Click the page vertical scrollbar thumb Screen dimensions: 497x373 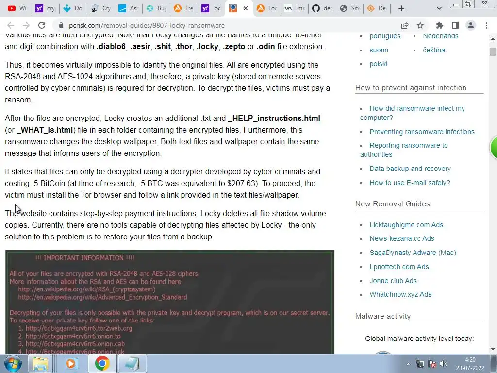[x=493, y=51]
